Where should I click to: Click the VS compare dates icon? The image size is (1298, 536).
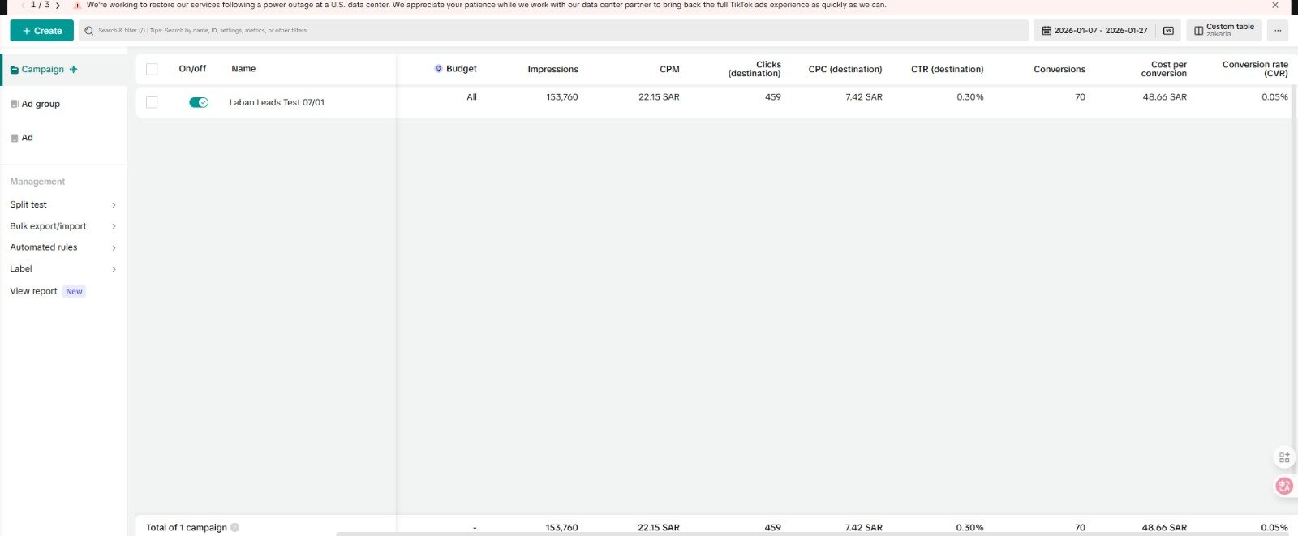pos(1168,31)
